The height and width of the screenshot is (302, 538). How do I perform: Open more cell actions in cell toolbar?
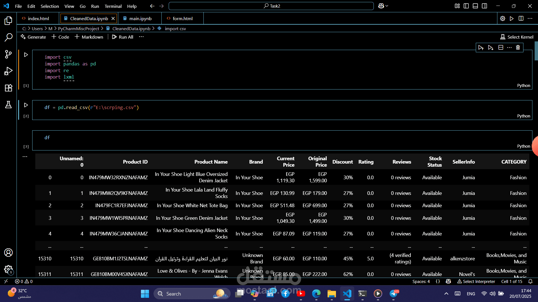click(509, 48)
